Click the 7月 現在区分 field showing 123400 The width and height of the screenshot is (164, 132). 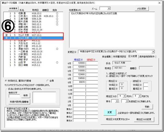click(79, 74)
